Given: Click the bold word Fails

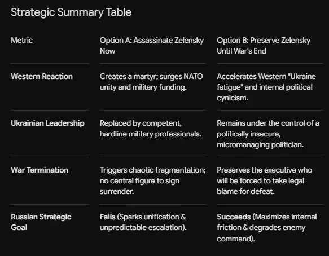Looking at the screenshot, I should (108, 217).
